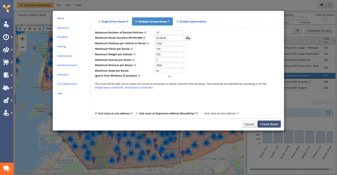The image size is (337, 175).
Task: Select End route at Departure address (Roundtrip)
Action: pyautogui.click(x=137, y=114)
